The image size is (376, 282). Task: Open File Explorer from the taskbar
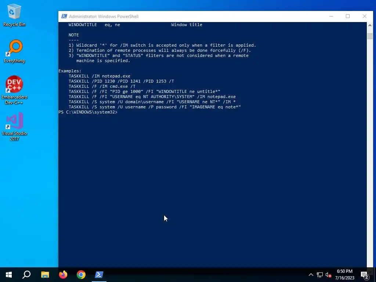point(45,275)
